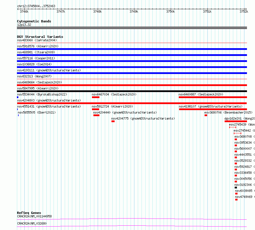Screen dimensions: 255x230
Task: Click the 3749k ruler tick label
Action: coord(134,11)
